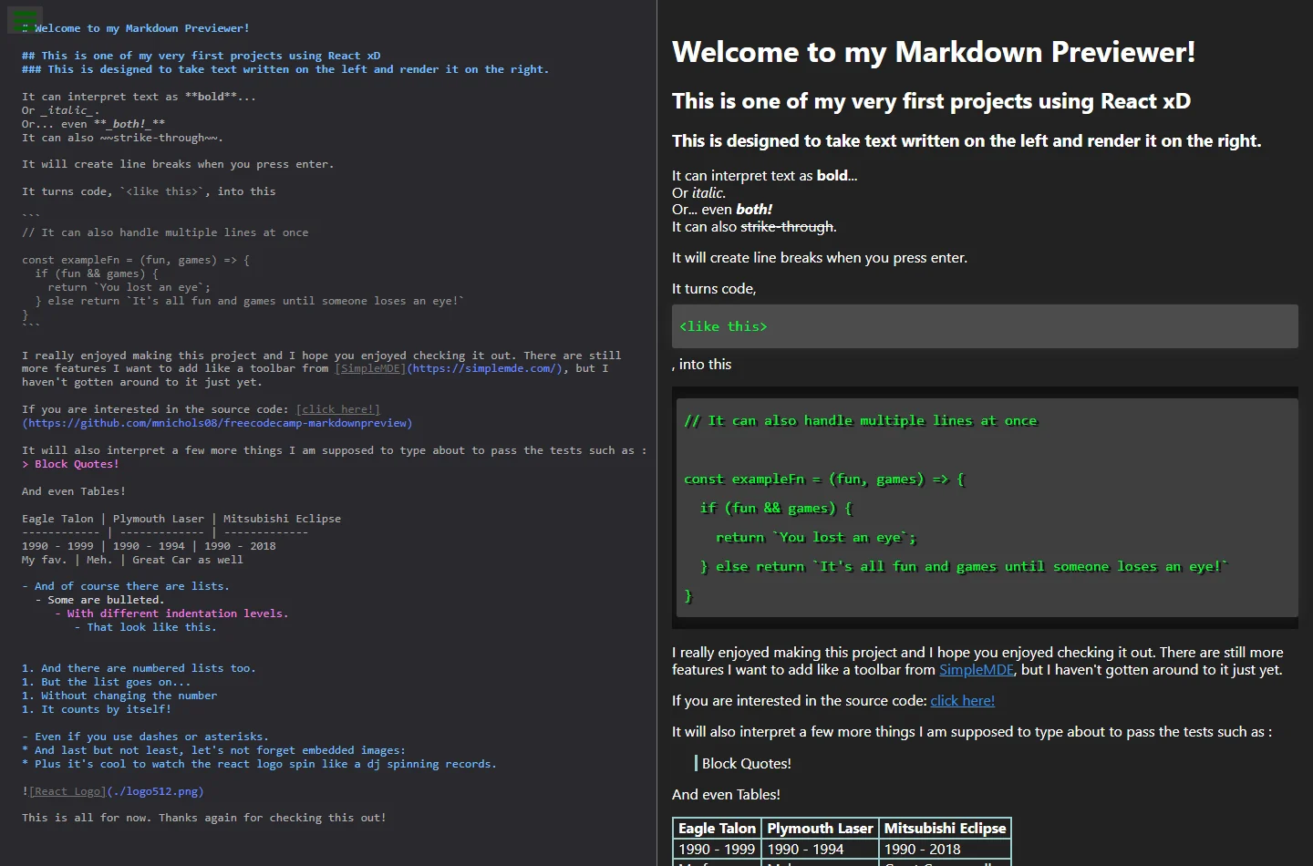Viewport: 1313px width, 866px height.
Task: Click "> Block Quotes!" line in the editor
Action: click(x=70, y=465)
